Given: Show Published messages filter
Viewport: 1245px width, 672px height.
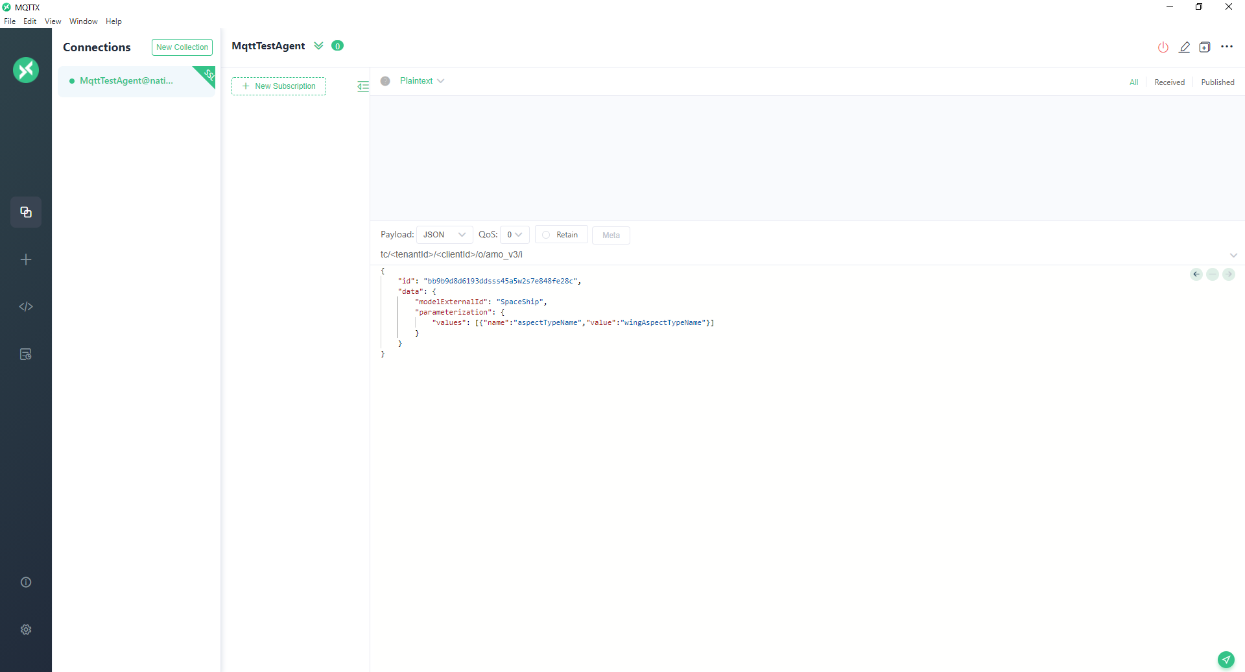Looking at the screenshot, I should (1217, 82).
